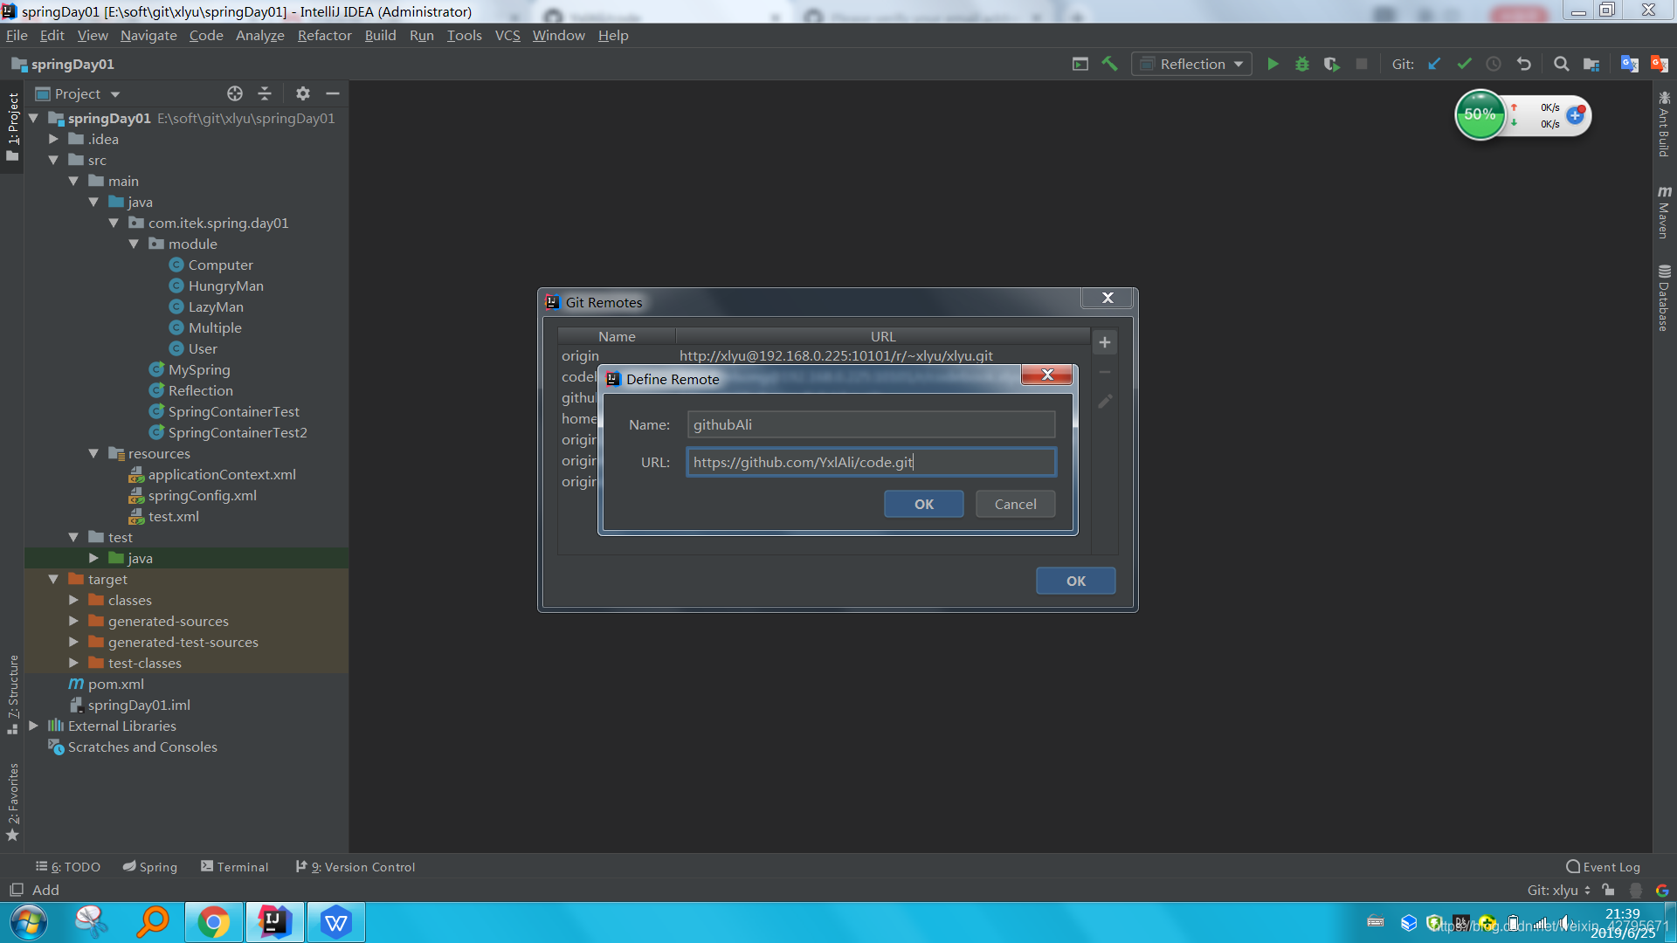Click the Git commit checkmark icon

point(1464,64)
